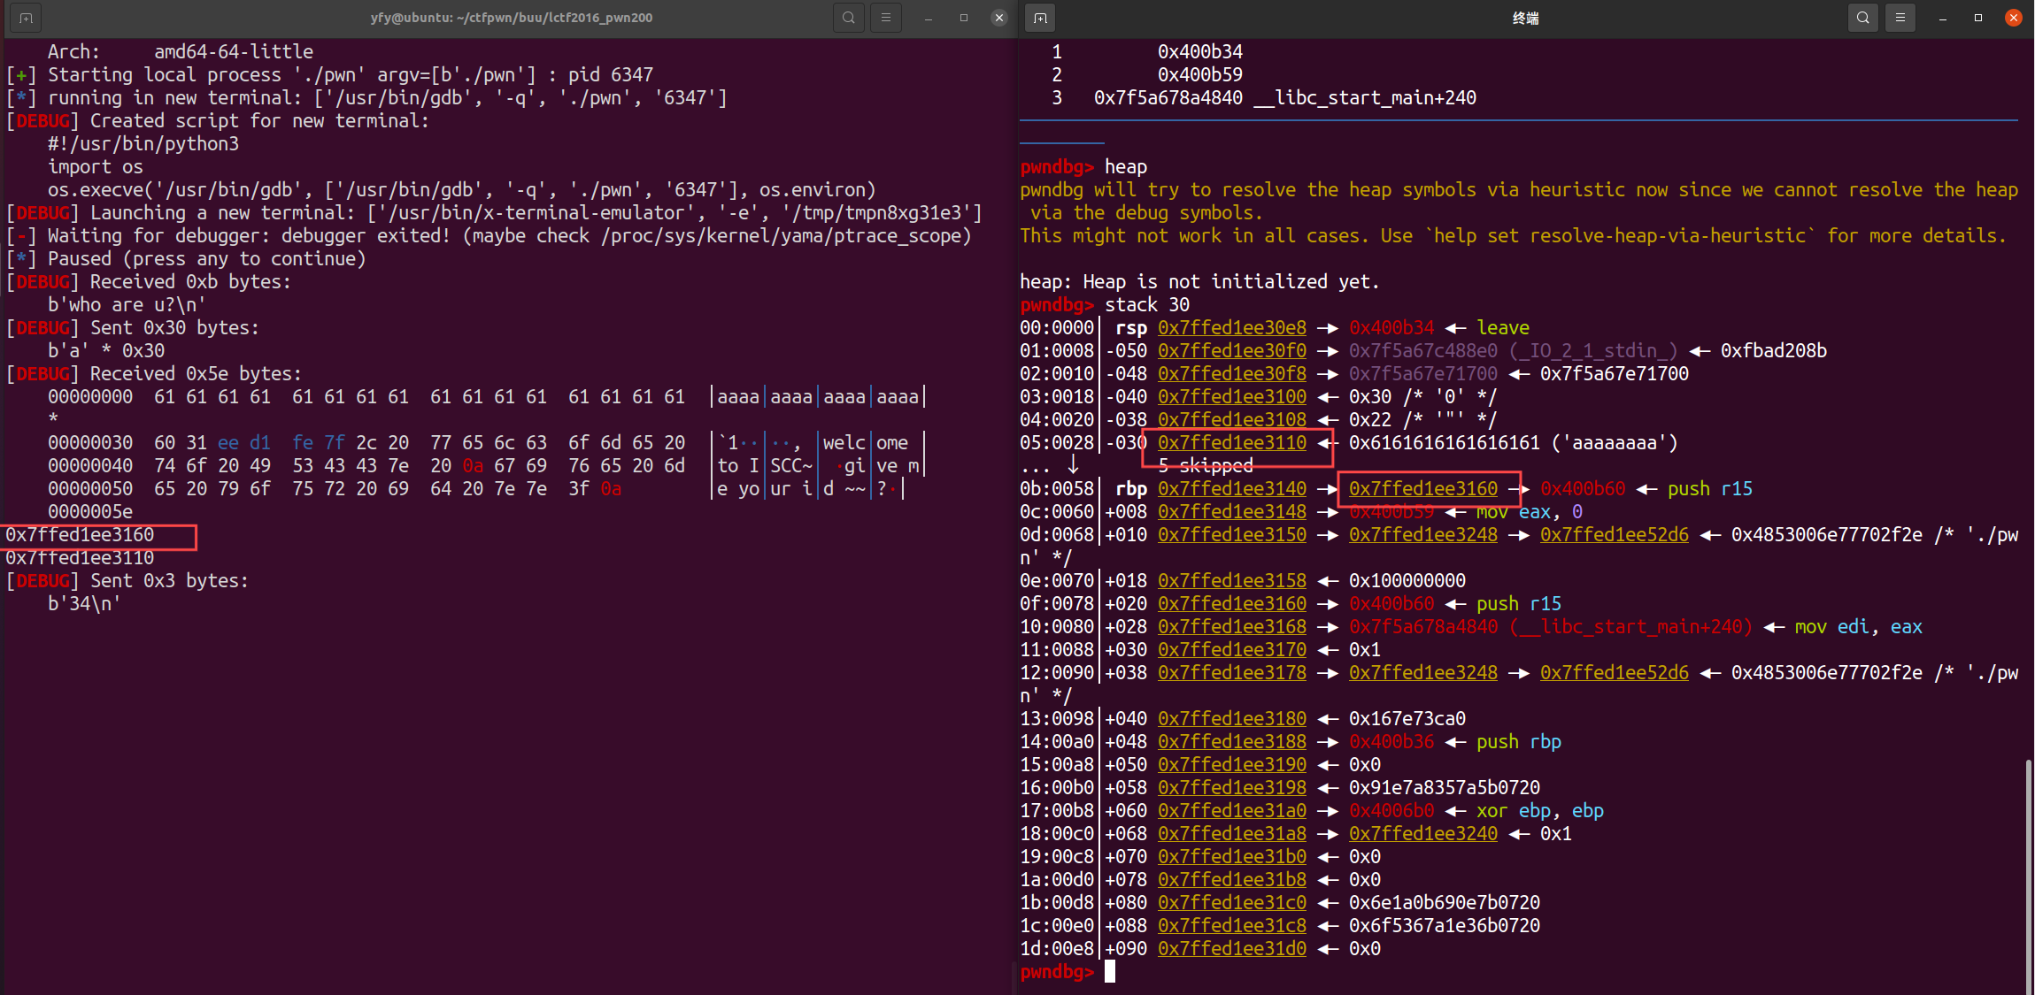Click 'who are u?' received bytes line
The height and width of the screenshot is (995, 2035).
pos(127,305)
